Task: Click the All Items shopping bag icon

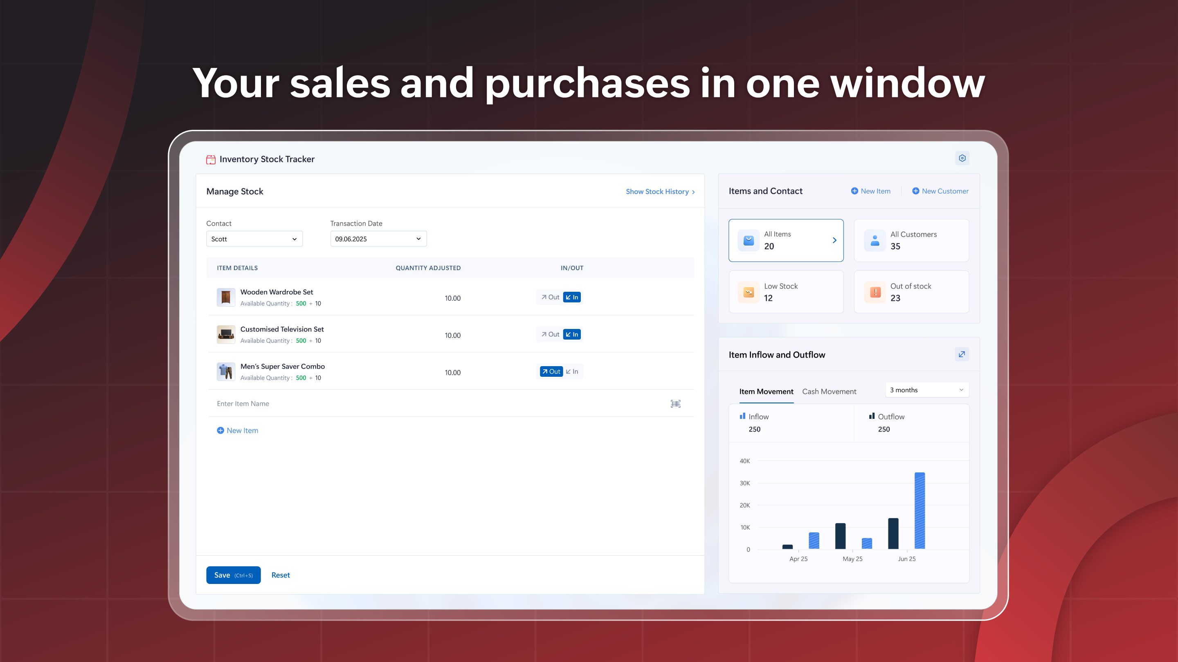Action: [749, 240]
